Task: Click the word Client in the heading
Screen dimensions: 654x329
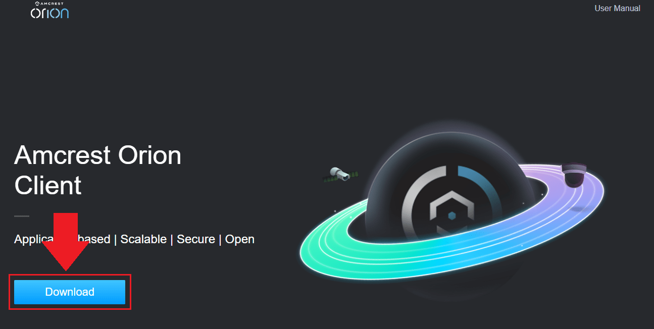Action: click(x=48, y=185)
